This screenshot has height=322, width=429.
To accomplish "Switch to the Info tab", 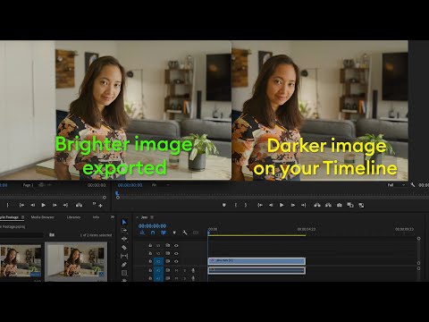I will pos(96,217).
